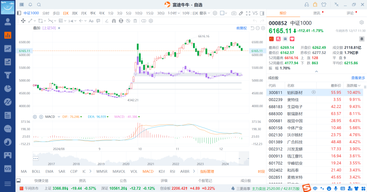Toggle the right side panel icon
Image resolution: width=367 pixels, height=192 pixels.
[x=262, y=13]
